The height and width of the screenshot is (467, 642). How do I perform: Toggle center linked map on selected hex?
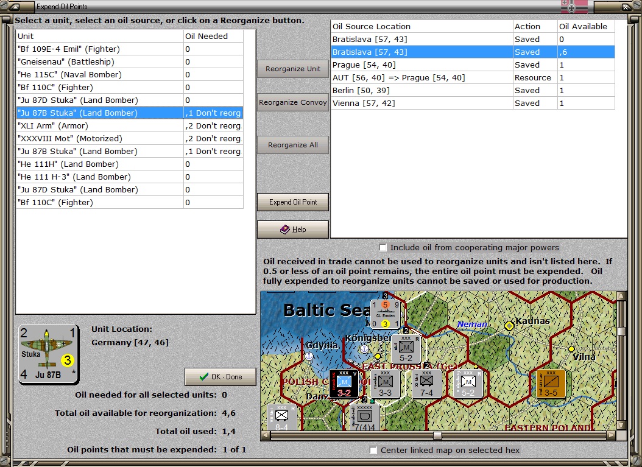(x=373, y=450)
